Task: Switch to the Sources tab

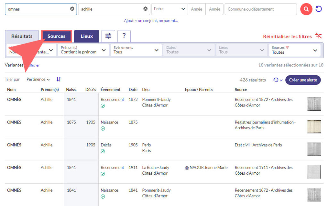Action: [56, 36]
